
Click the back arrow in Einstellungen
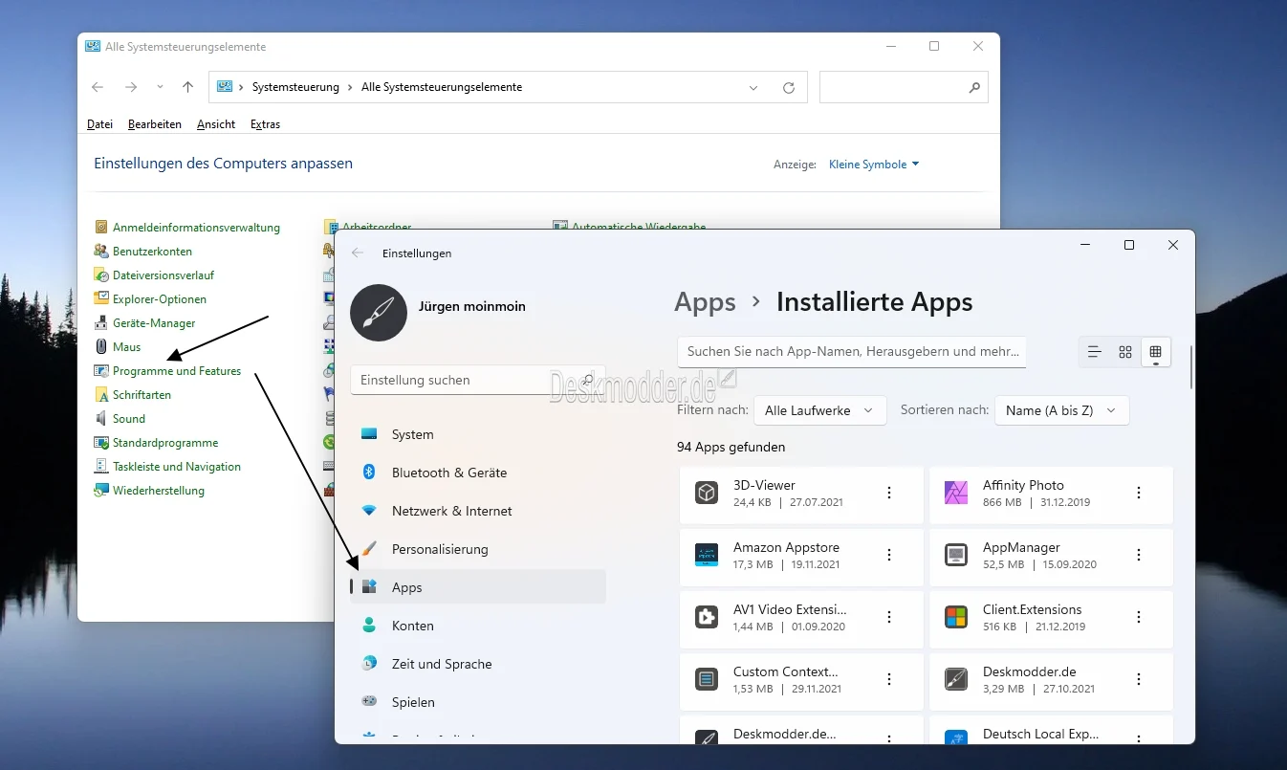(x=358, y=253)
